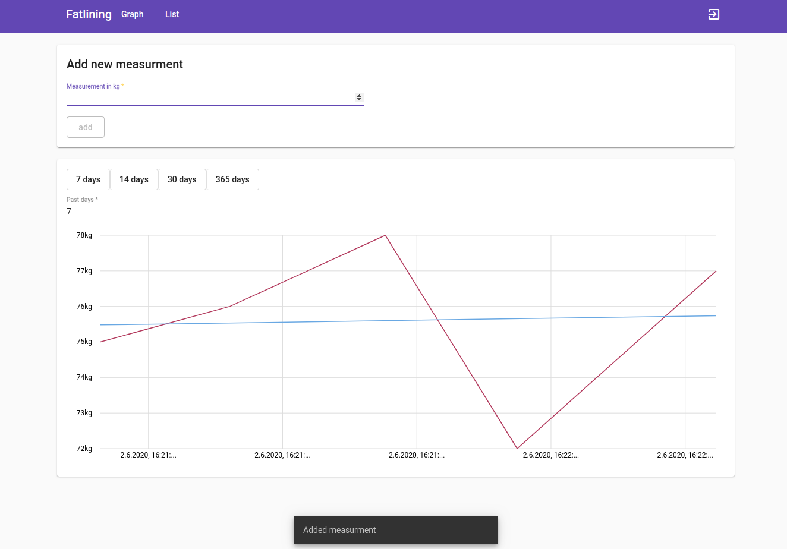Viewport: 787px width, 549px height.
Task: Show the past 365 days
Action: click(x=232, y=179)
